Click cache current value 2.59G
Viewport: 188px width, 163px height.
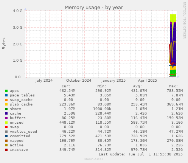70,113
